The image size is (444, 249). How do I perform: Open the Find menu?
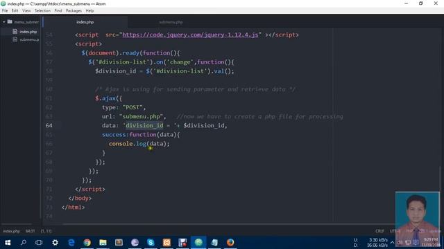pos(58,11)
